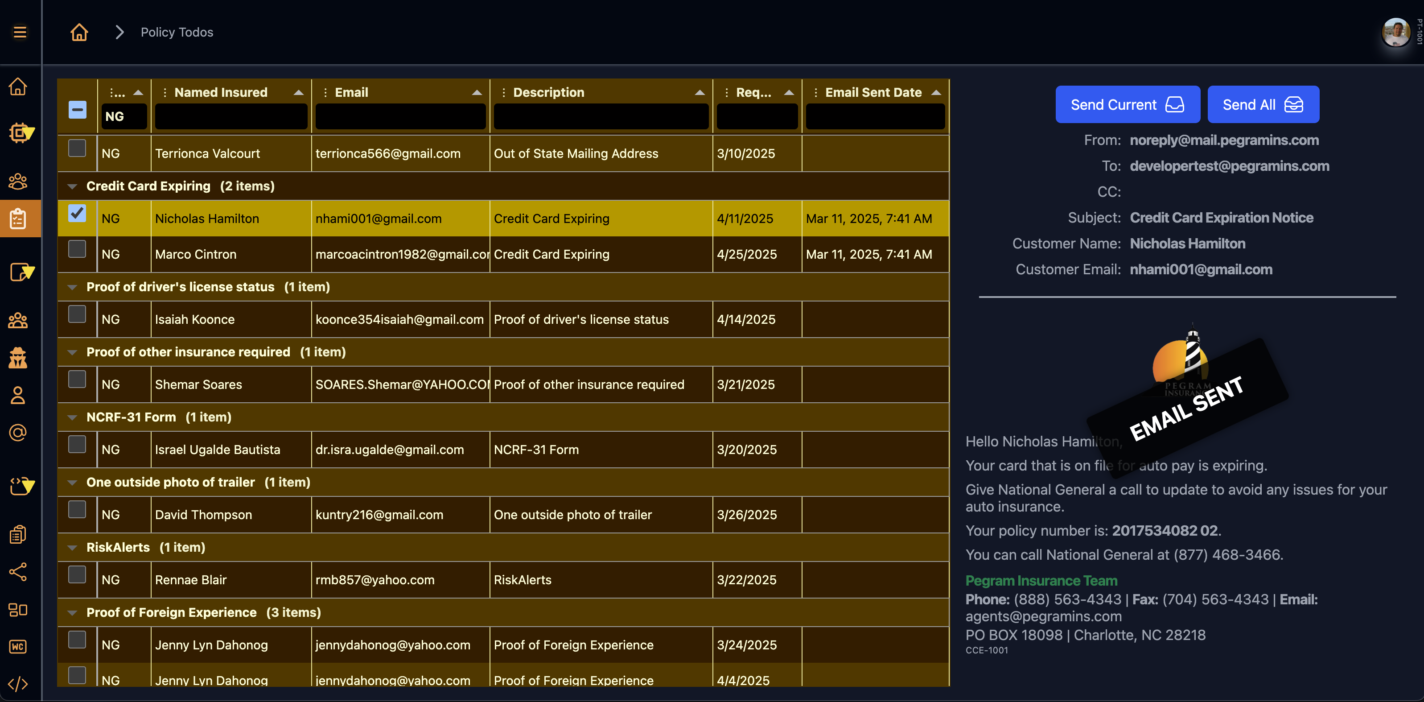Open the code </> icon in the sidebar
The image size is (1424, 702).
tap(18, 684)
